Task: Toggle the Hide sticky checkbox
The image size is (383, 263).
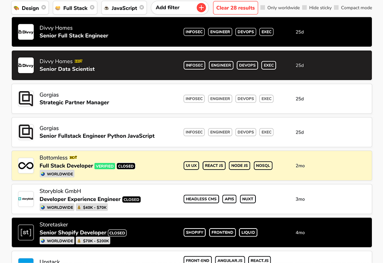Action: point(304,7)
